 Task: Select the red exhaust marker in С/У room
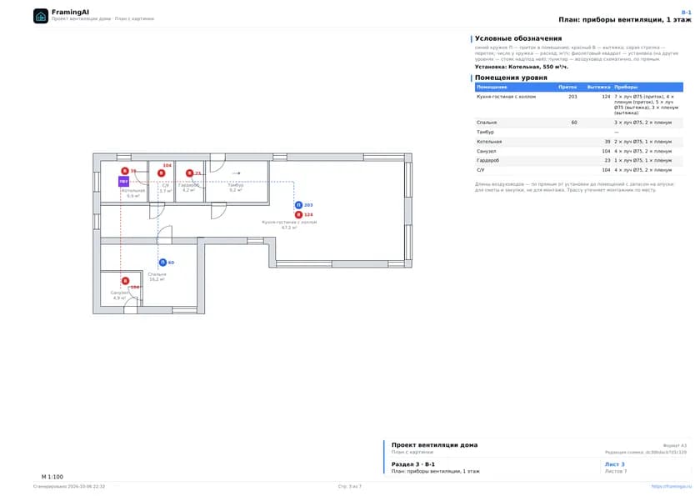pyautogui.click(x=161, y=173)
